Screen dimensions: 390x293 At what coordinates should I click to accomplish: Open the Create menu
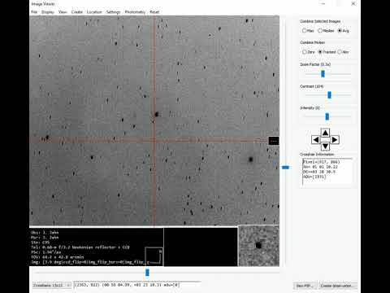(x=77, y=12)
